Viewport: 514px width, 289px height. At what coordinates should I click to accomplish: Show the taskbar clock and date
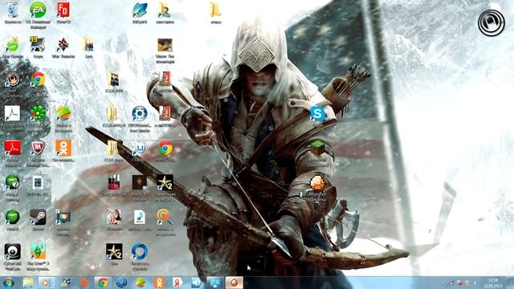[x=492, y=283]
